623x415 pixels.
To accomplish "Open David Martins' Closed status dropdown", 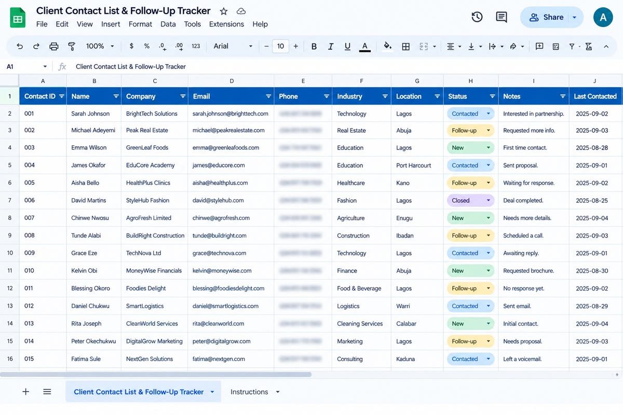I will [488, 200].
